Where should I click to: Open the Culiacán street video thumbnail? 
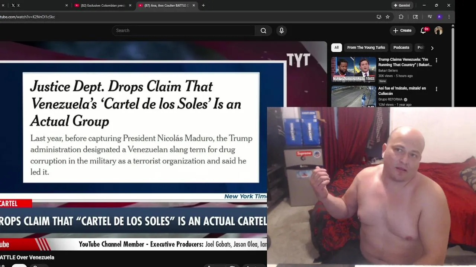(x=354, y=96)
